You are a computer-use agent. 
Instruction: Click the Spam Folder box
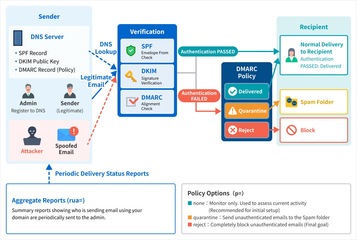[x=314, y=102]
